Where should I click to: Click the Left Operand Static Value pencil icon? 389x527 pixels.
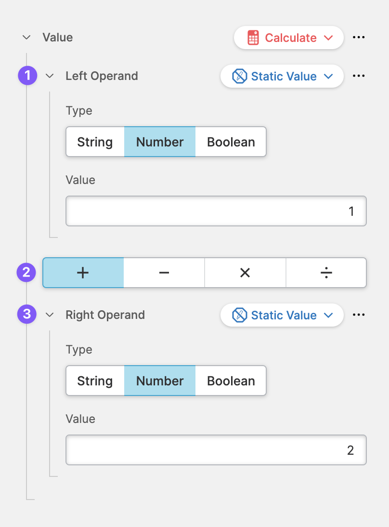[239, 77]
